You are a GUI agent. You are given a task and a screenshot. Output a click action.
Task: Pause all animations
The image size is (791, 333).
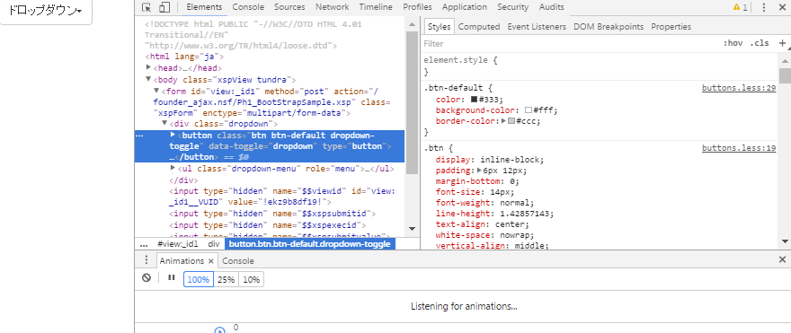(171, 277)
